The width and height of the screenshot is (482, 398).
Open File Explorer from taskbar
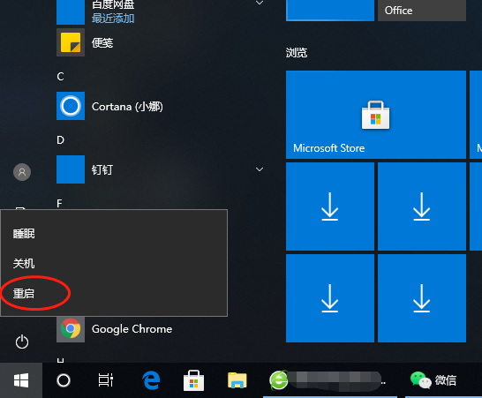click(237, 380)
